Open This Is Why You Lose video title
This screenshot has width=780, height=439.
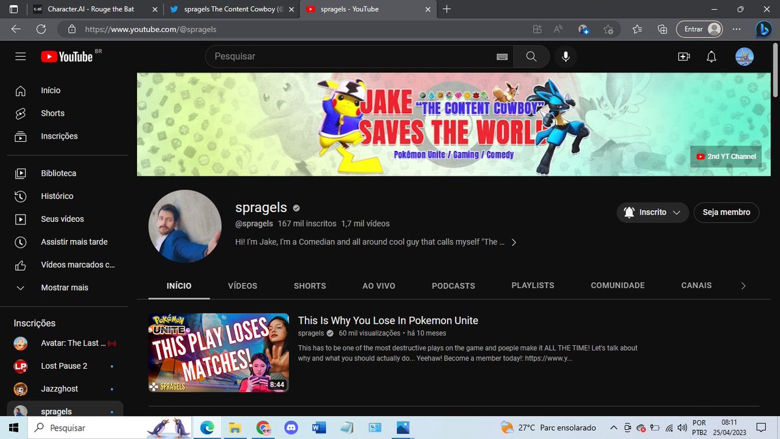[388, 320]
